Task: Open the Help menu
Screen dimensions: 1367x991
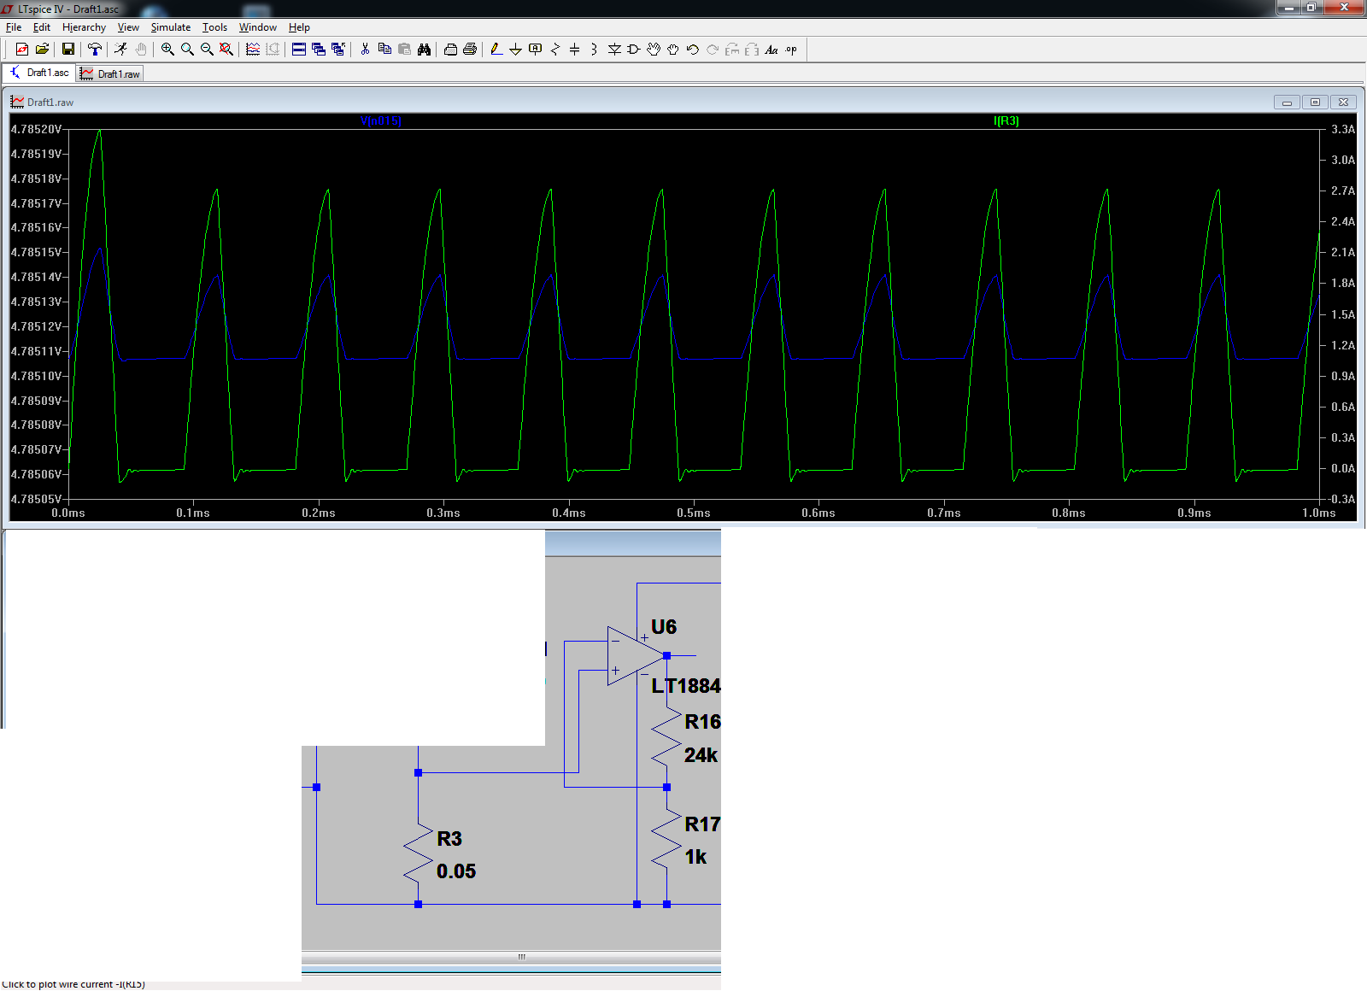Action: 299,27
